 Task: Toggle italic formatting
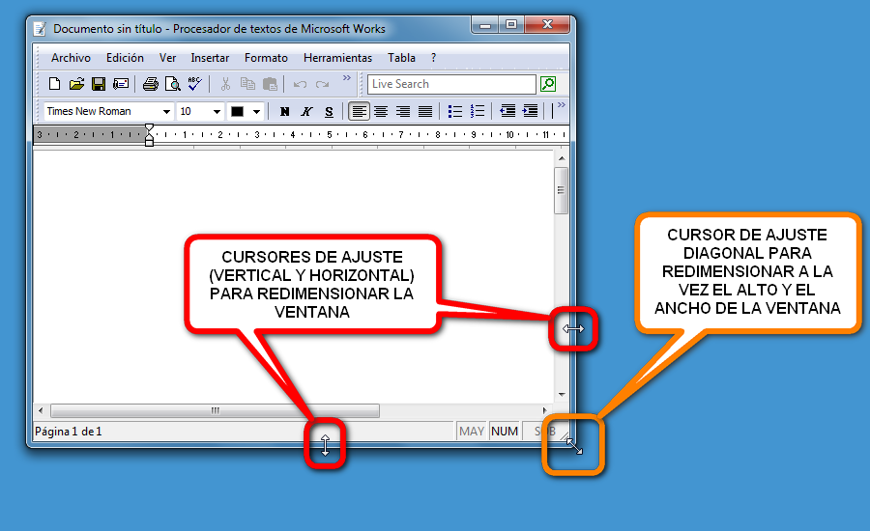tap(306, 111)
